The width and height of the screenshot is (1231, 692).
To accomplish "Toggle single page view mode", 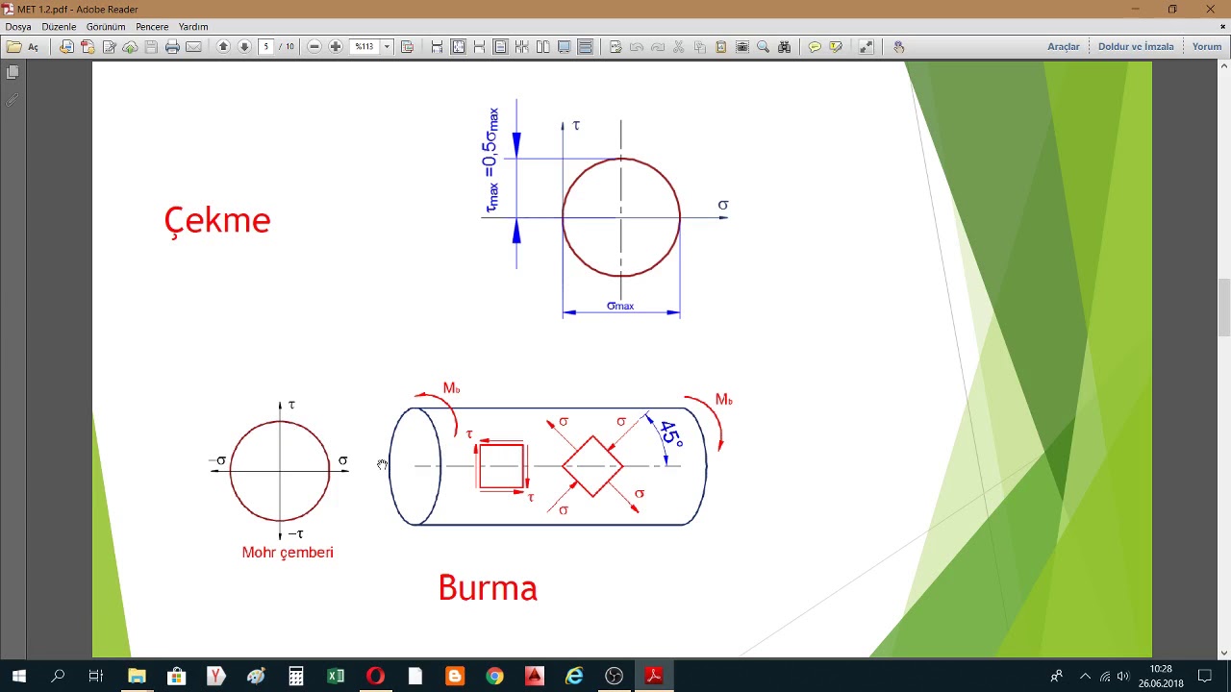I will (500, 46).
